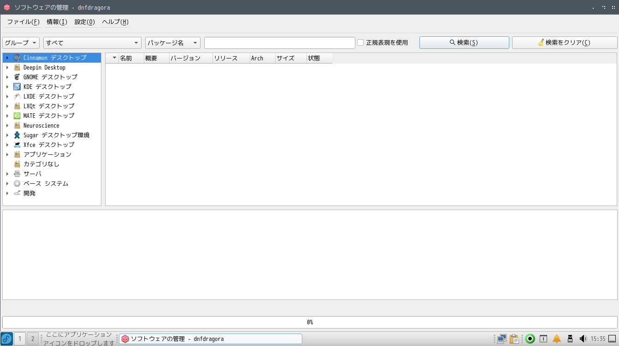This screenshot has height=346, width=619.
Task: Enable the 正規表現を使用 checkbox
Action: [x=360, y=42]
